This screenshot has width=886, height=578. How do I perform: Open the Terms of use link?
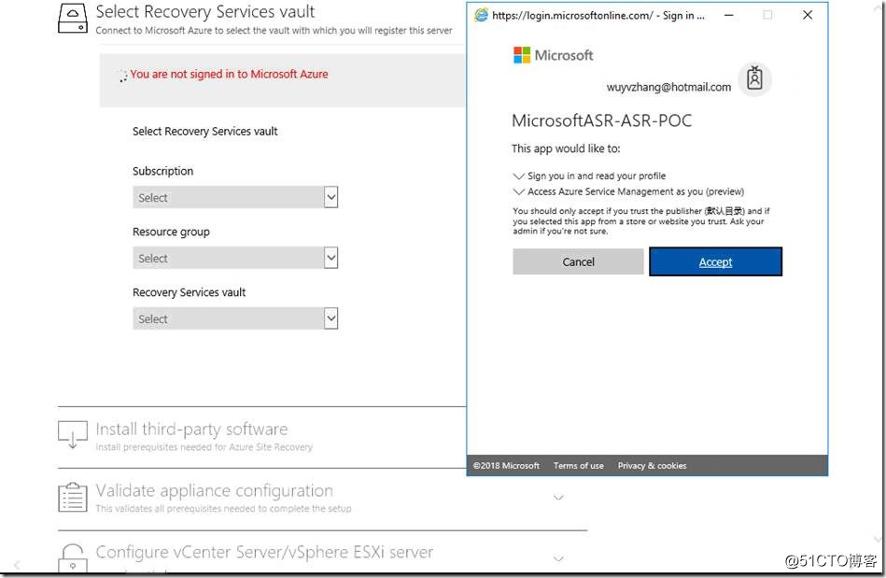(578, 466)
